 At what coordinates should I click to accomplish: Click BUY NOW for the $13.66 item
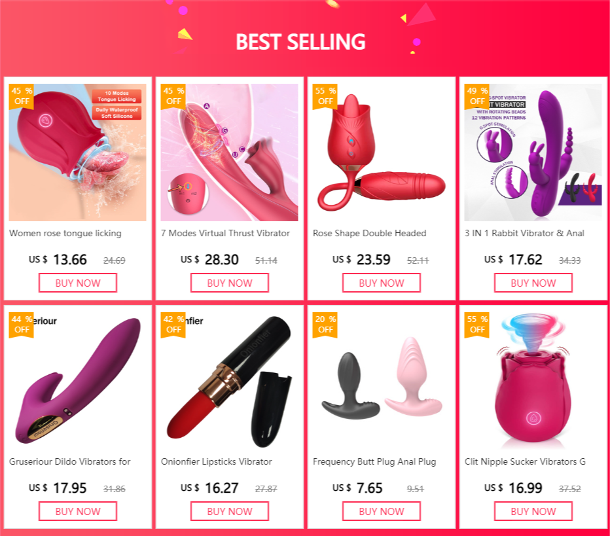pyautogui.click(x=78, y=283)
